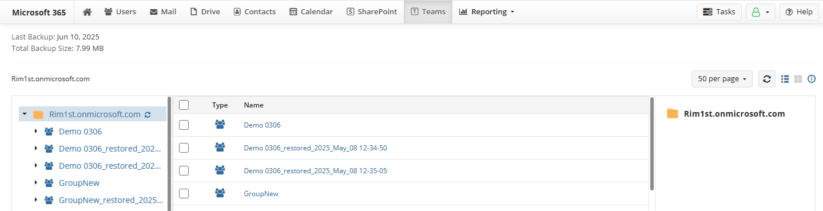This screenshot has height=211, width=823.
Task: Check the Demo 0306 row checkbox
Action: click(184, 125)
